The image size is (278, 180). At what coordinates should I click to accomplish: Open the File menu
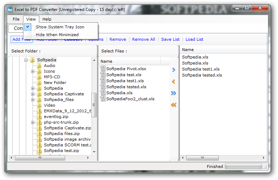point(16,19)
